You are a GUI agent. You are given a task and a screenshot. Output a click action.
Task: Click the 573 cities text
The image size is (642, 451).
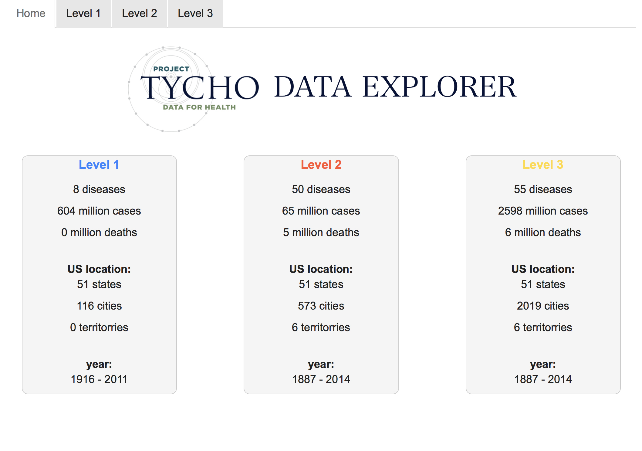(x=321, y=306)
